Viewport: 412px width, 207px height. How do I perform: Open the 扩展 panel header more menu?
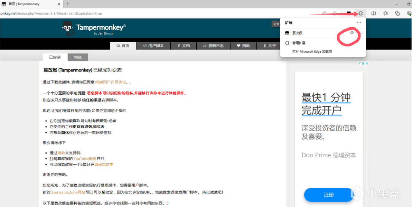tap(359, 23)
